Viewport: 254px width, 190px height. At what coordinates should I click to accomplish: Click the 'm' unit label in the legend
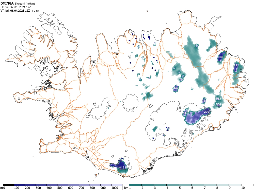click(2, 188)
